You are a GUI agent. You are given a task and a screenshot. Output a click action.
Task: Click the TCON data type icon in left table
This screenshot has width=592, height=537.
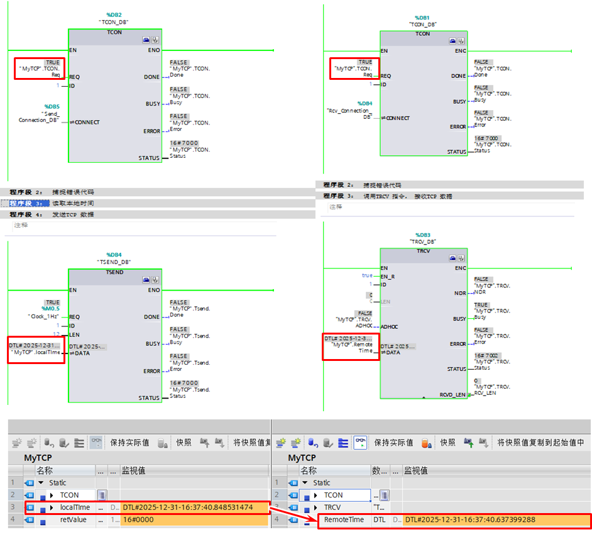tap(102, 495)
